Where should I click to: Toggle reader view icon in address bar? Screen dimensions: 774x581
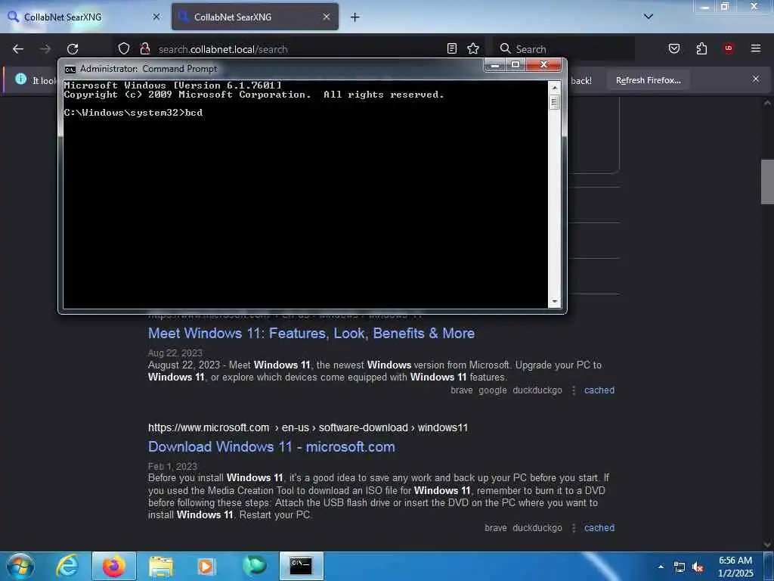[452, 48]
